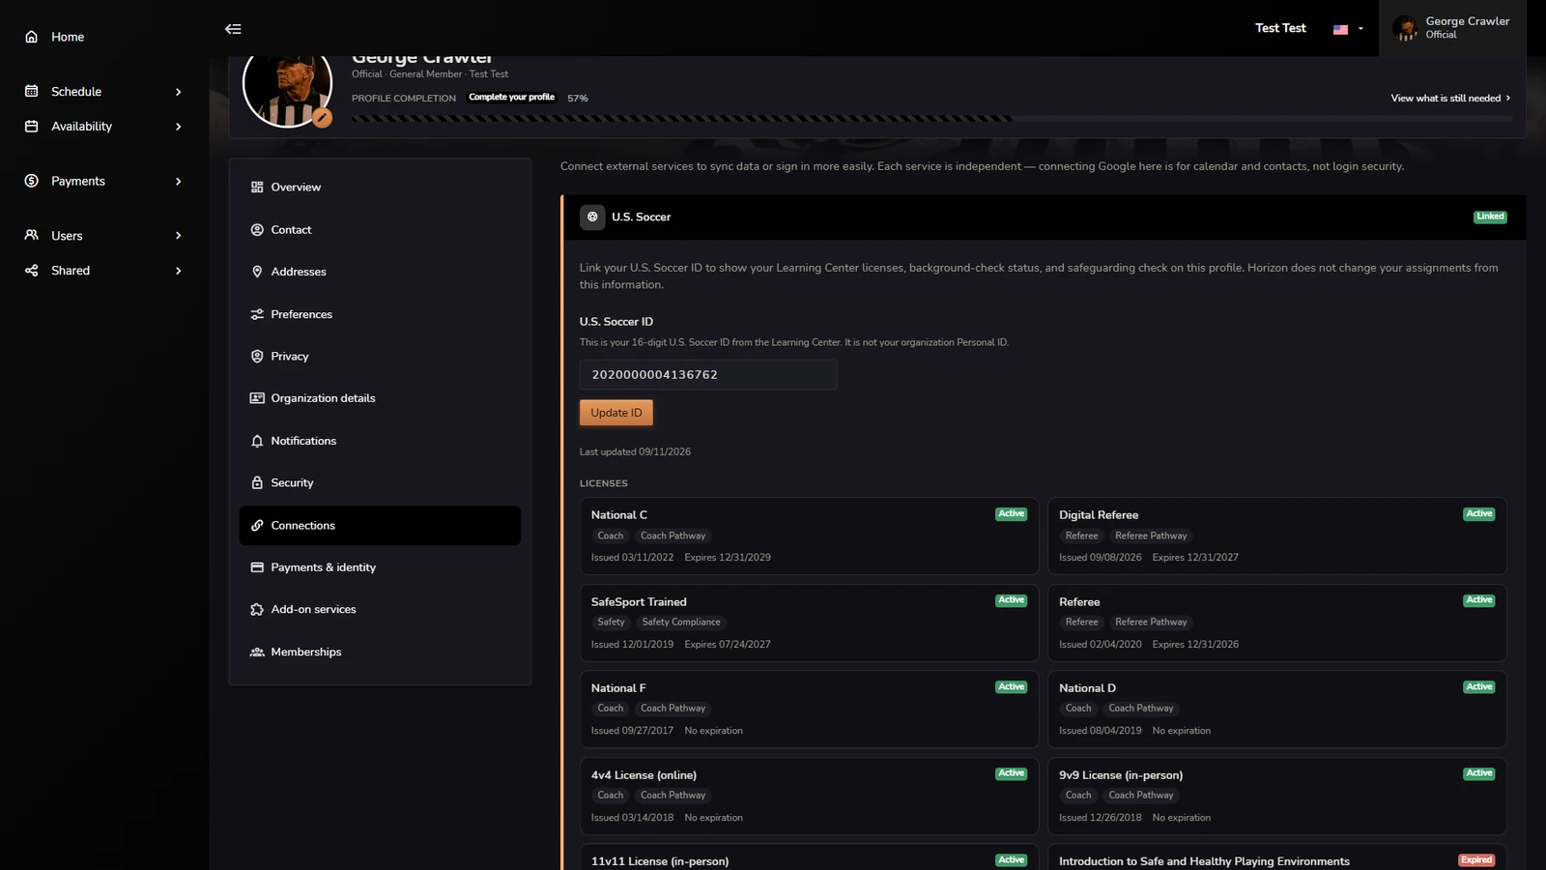Click the Security lock icon
Screen dimensions: 1546x870
pos(257,482)
